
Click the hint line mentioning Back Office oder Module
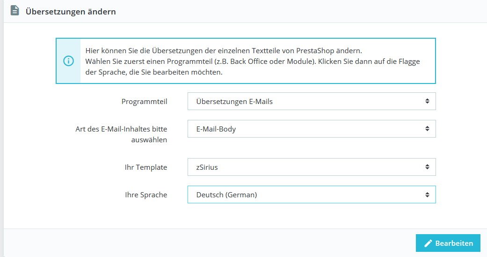point(253,62)
